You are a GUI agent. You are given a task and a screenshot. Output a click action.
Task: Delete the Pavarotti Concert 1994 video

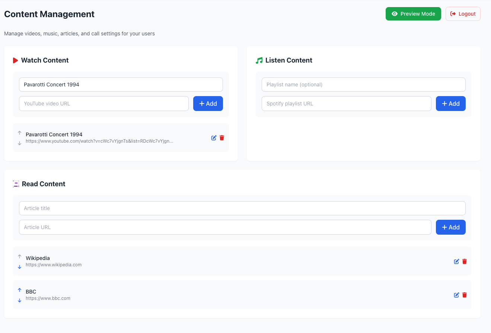click(x=222, y=138)
